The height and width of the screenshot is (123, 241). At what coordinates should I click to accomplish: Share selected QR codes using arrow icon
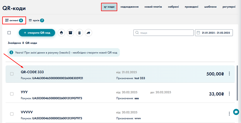(88, 33)
